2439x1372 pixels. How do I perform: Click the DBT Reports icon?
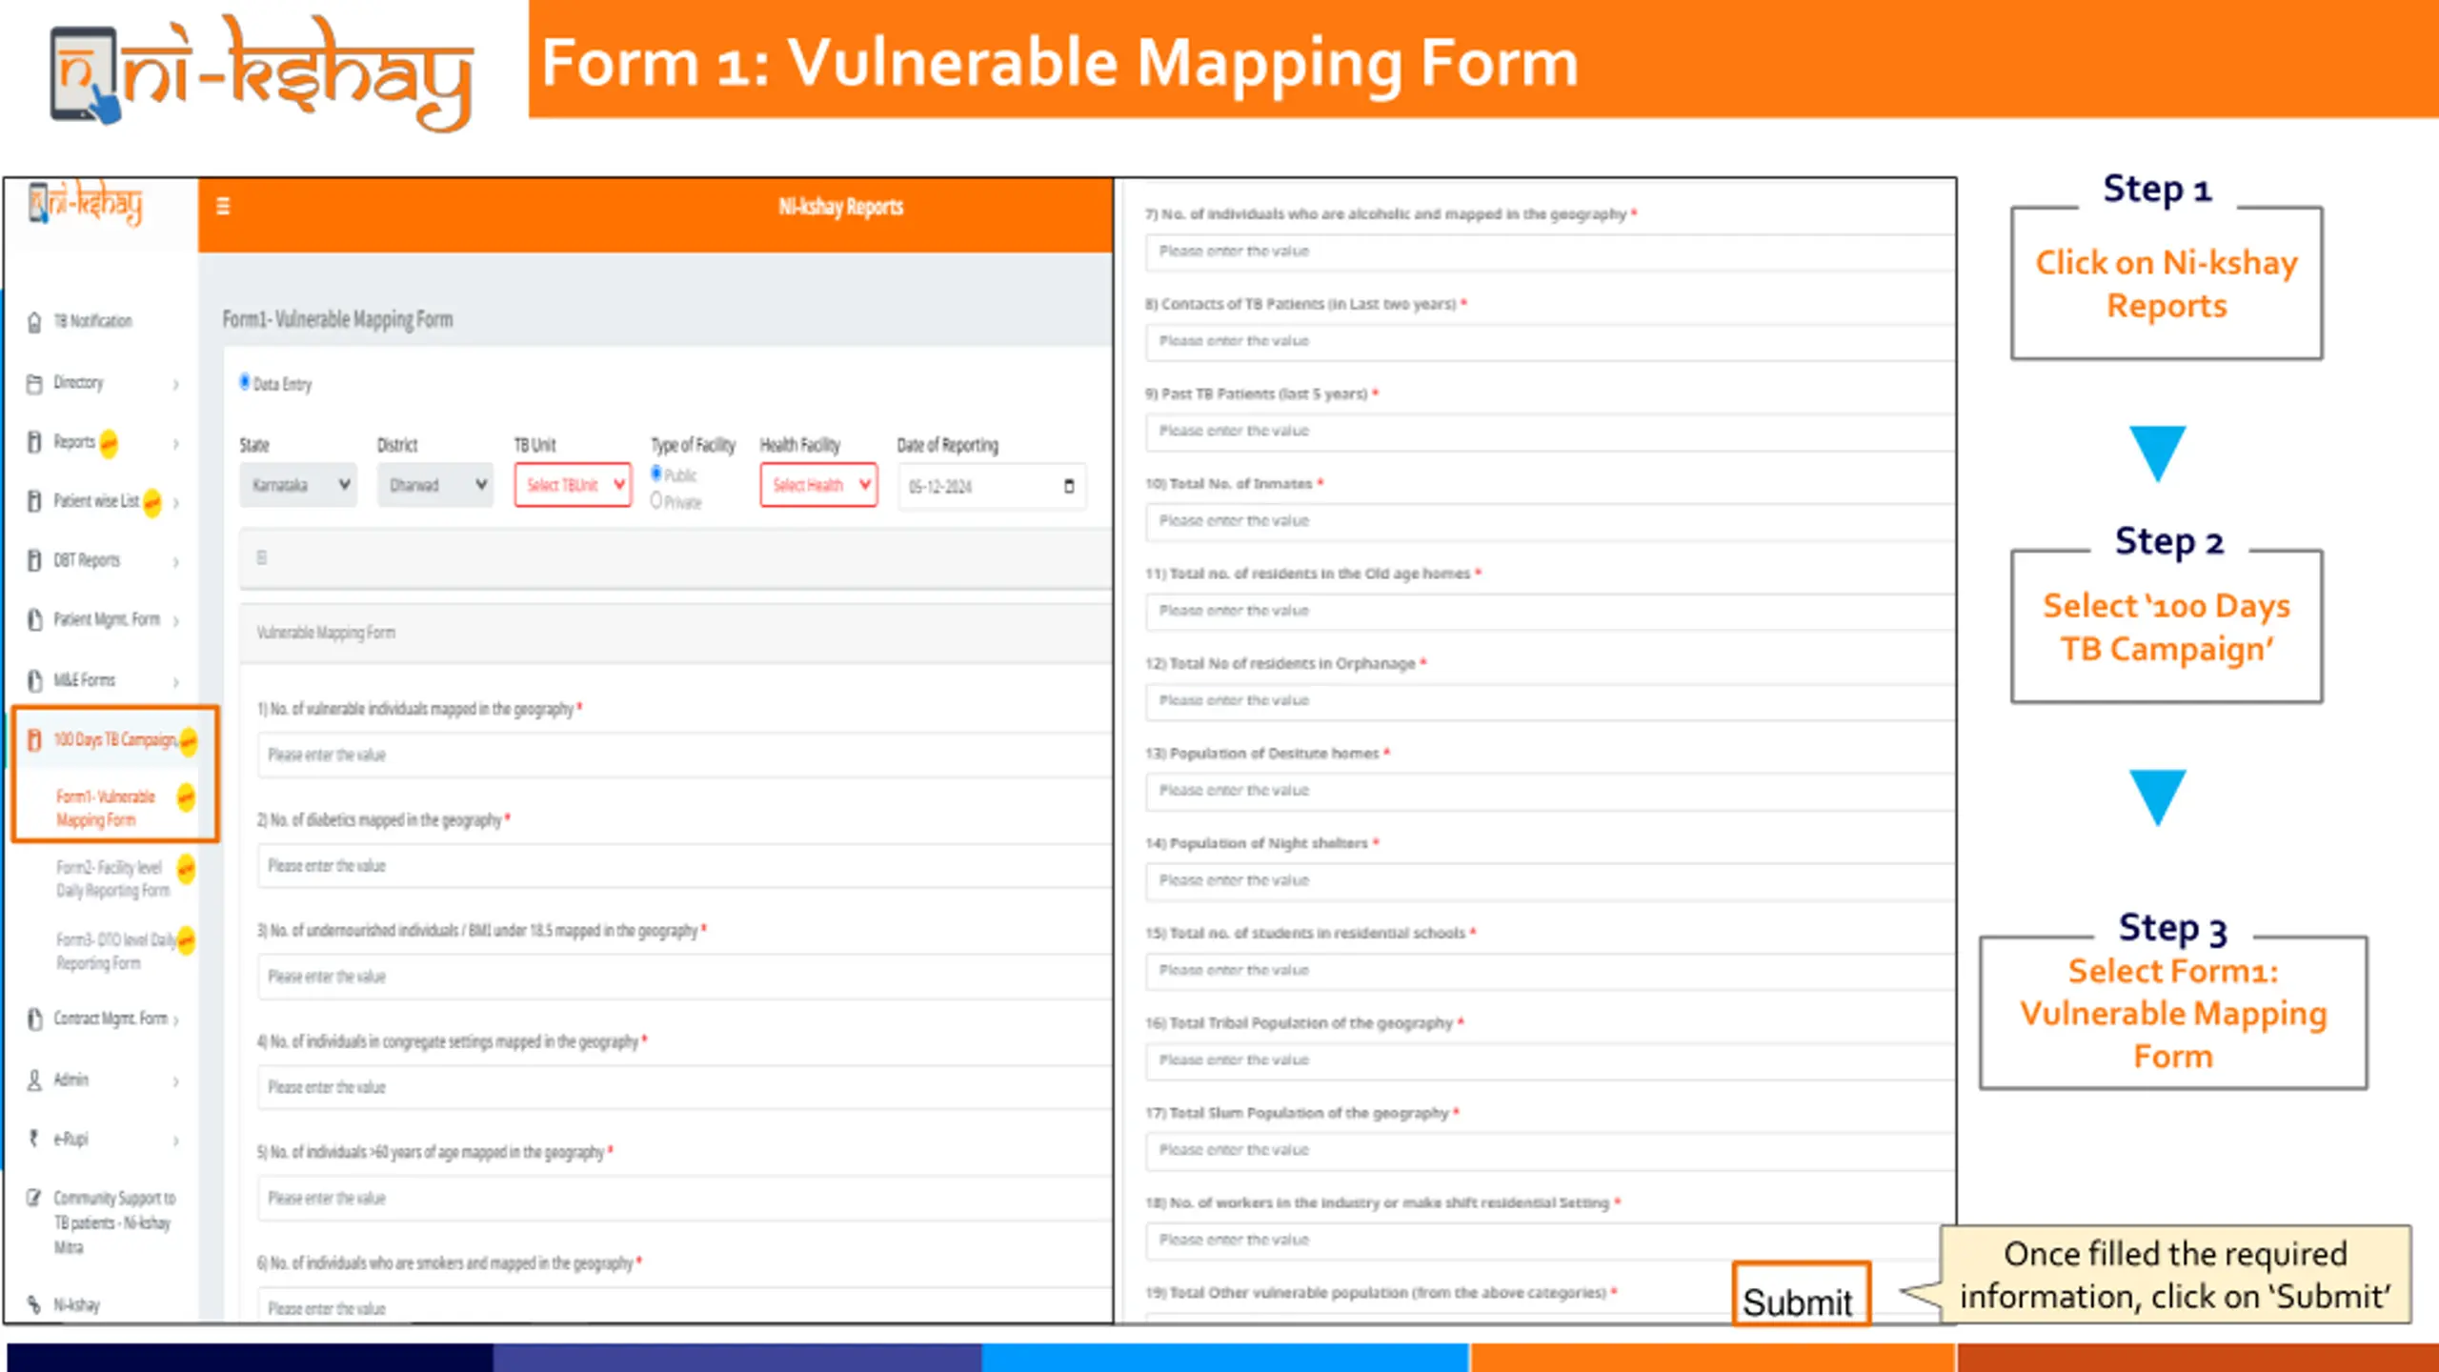click(x=34, y=560)
